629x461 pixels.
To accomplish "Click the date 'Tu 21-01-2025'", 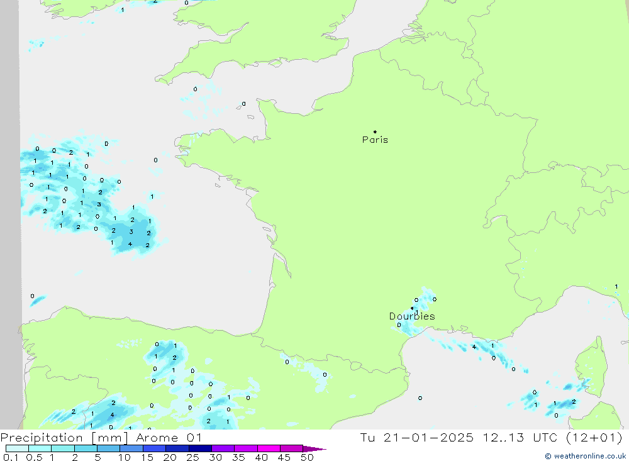I will tap(417, 437).
